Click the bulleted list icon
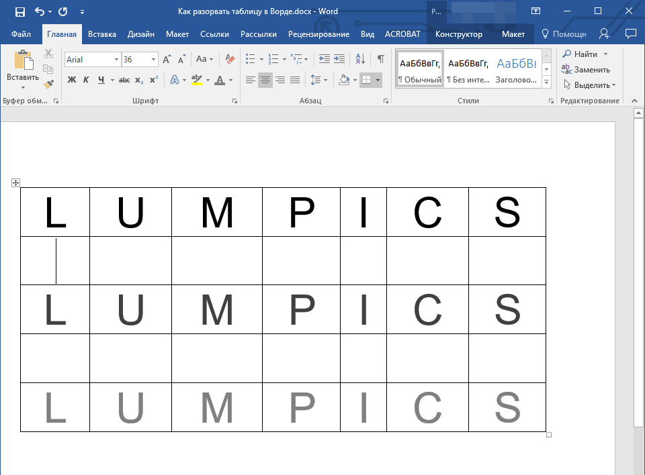The width and height of the screenshot is (645, 475). pyautogui.click(x=251, y=60)
